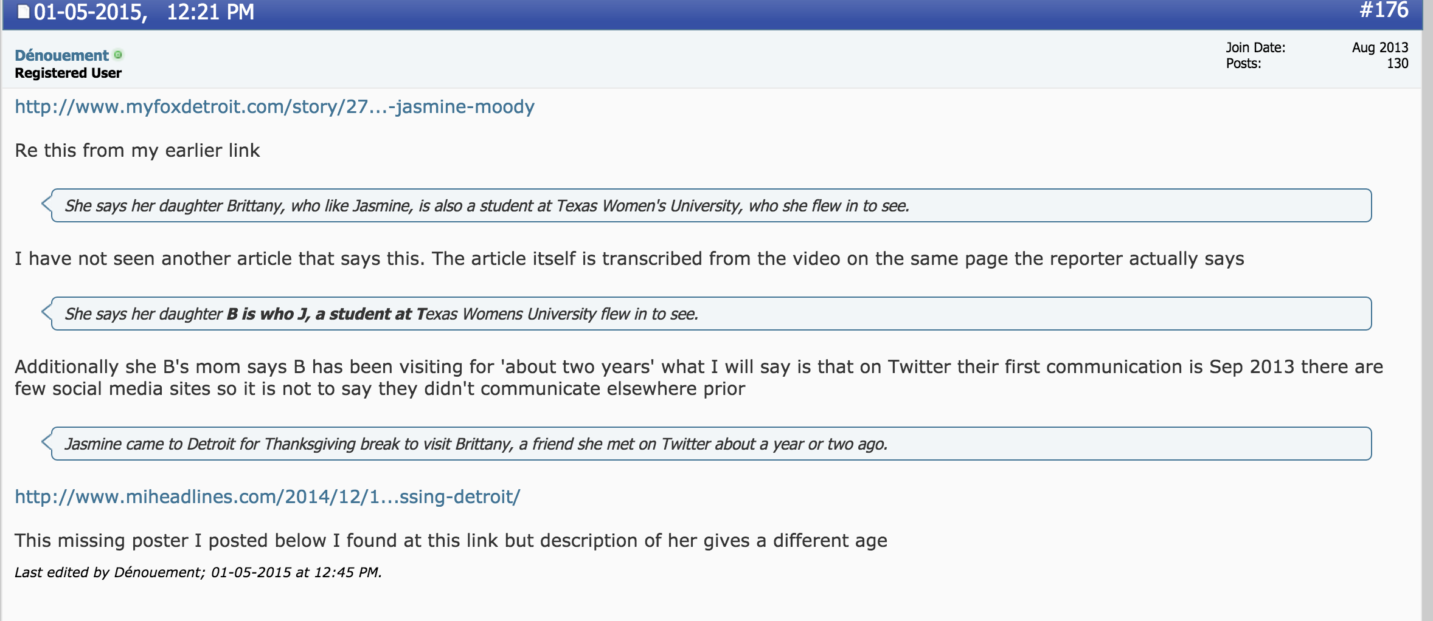Click the green online status indicator

[118, 55]
